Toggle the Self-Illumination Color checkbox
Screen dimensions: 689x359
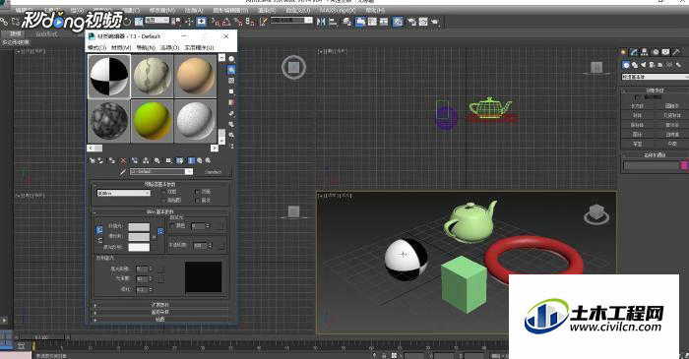[172, 226]
